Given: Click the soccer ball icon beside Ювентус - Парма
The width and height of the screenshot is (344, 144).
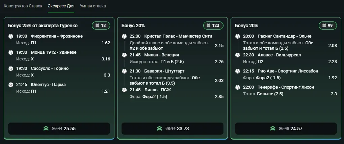Looking at the screenshot, I should pyautogui.click(x=11, y=85).
